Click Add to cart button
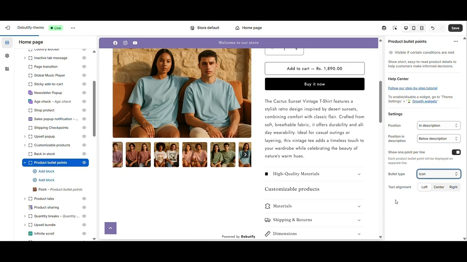Screen dimensions: 467x262 tap(314, 68)
